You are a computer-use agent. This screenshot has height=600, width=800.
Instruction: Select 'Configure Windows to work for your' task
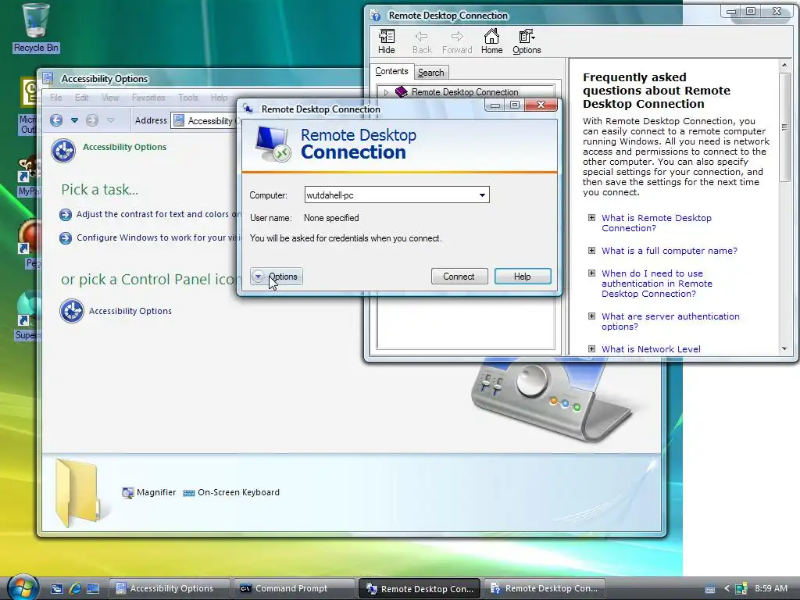pyautogui.click(x=158, y=237)
